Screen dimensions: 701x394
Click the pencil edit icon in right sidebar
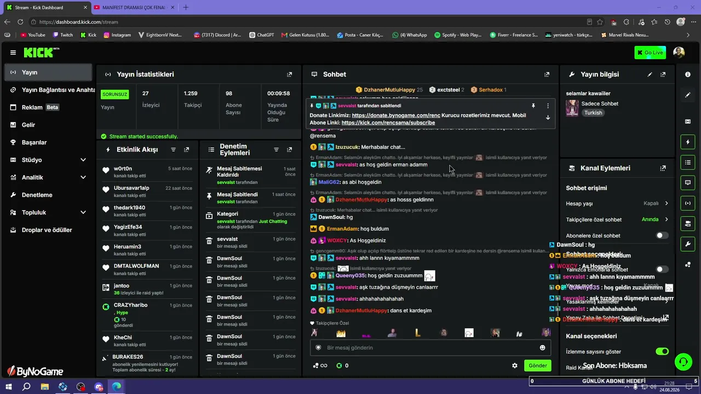coord(688,95)
